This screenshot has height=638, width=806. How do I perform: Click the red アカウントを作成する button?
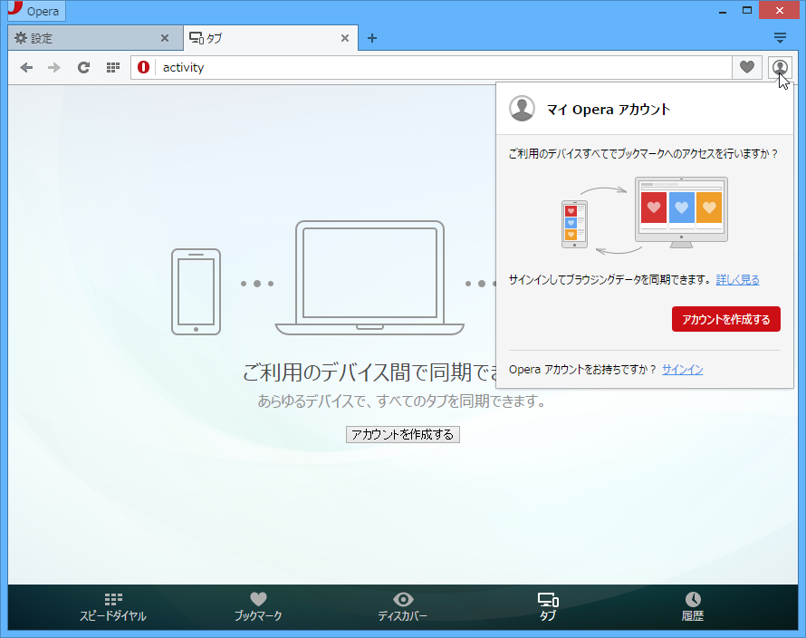tap(725, 319)
